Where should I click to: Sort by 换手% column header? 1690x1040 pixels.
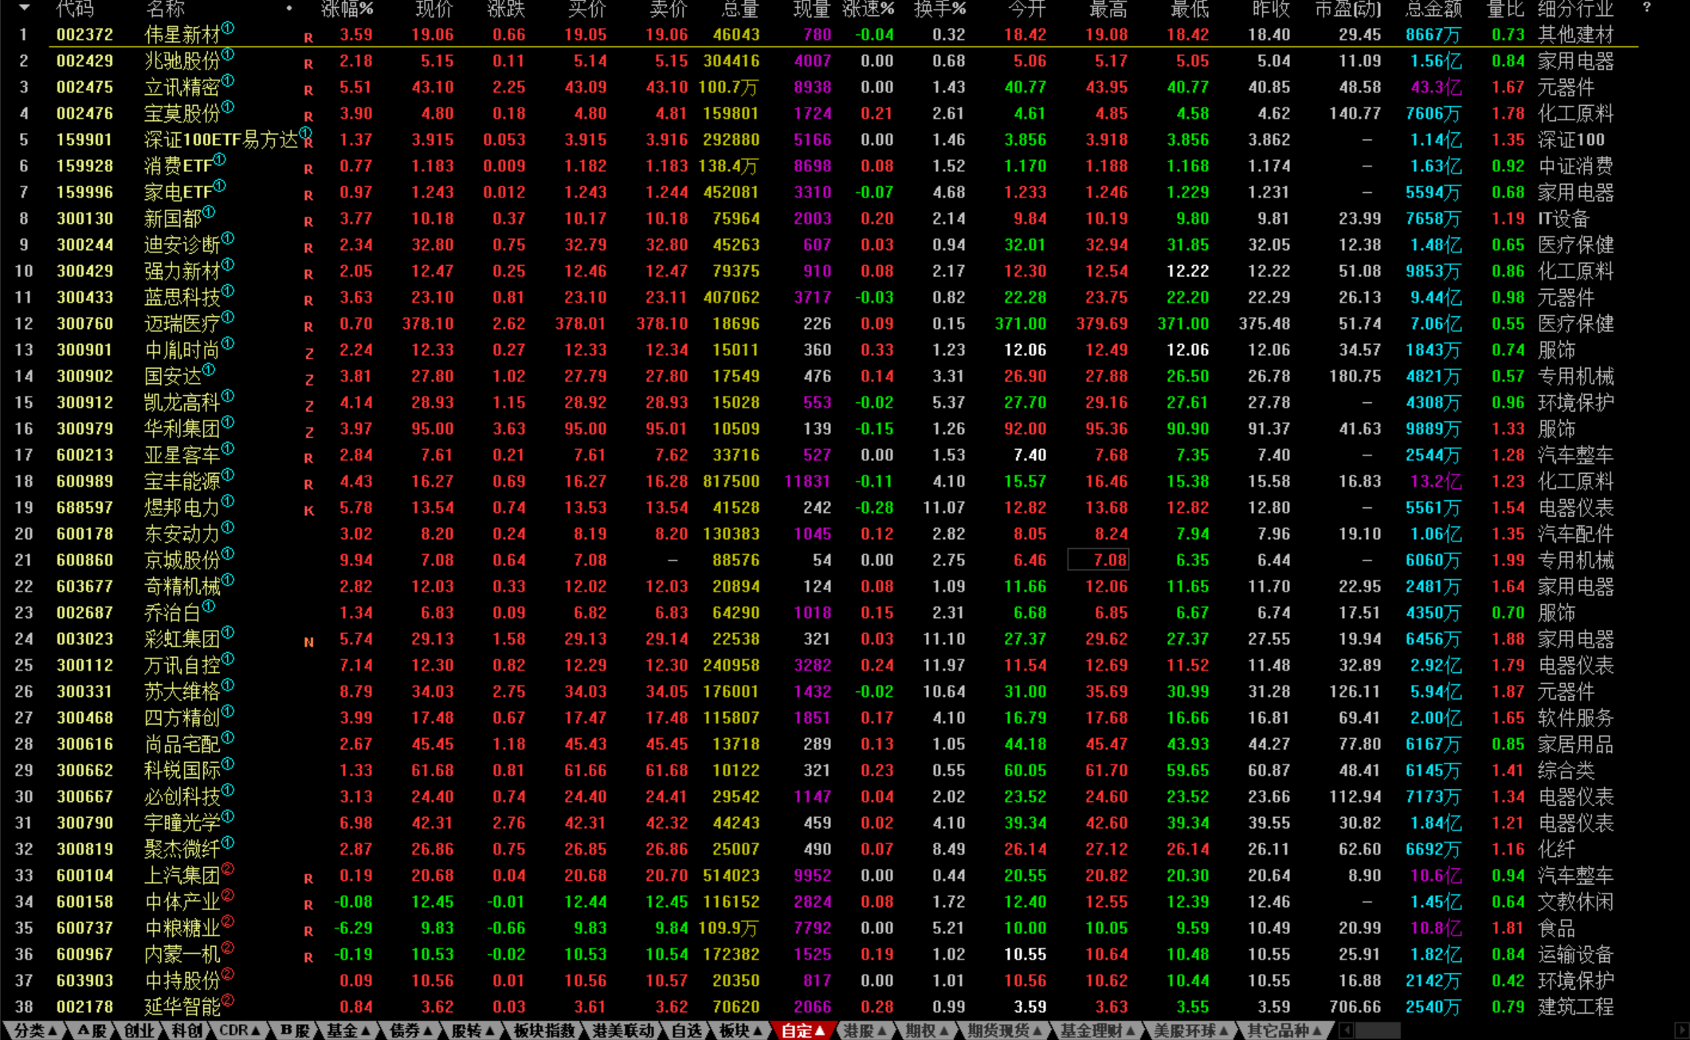click(940, 9)
